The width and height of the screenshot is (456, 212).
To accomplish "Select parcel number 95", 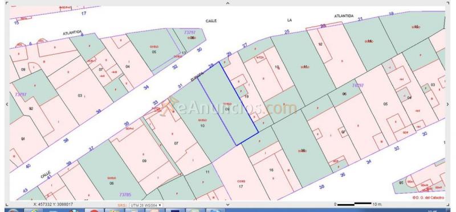I will point(401,182).
